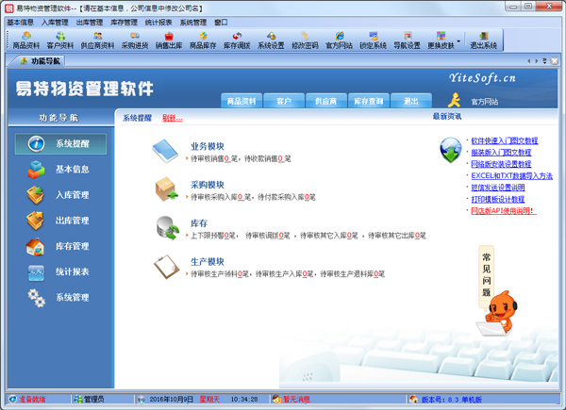
Task: Click the 销售出库 toolbar icon
Action: [169, 40]
